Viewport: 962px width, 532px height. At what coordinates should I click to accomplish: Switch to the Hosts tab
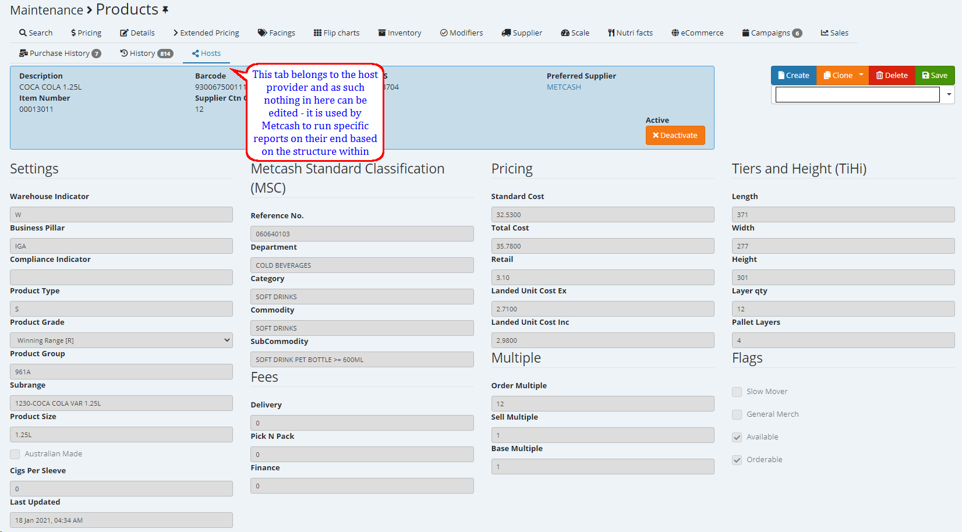click(206, 54)
